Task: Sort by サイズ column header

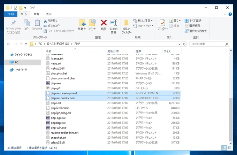Action: (172, 51)
